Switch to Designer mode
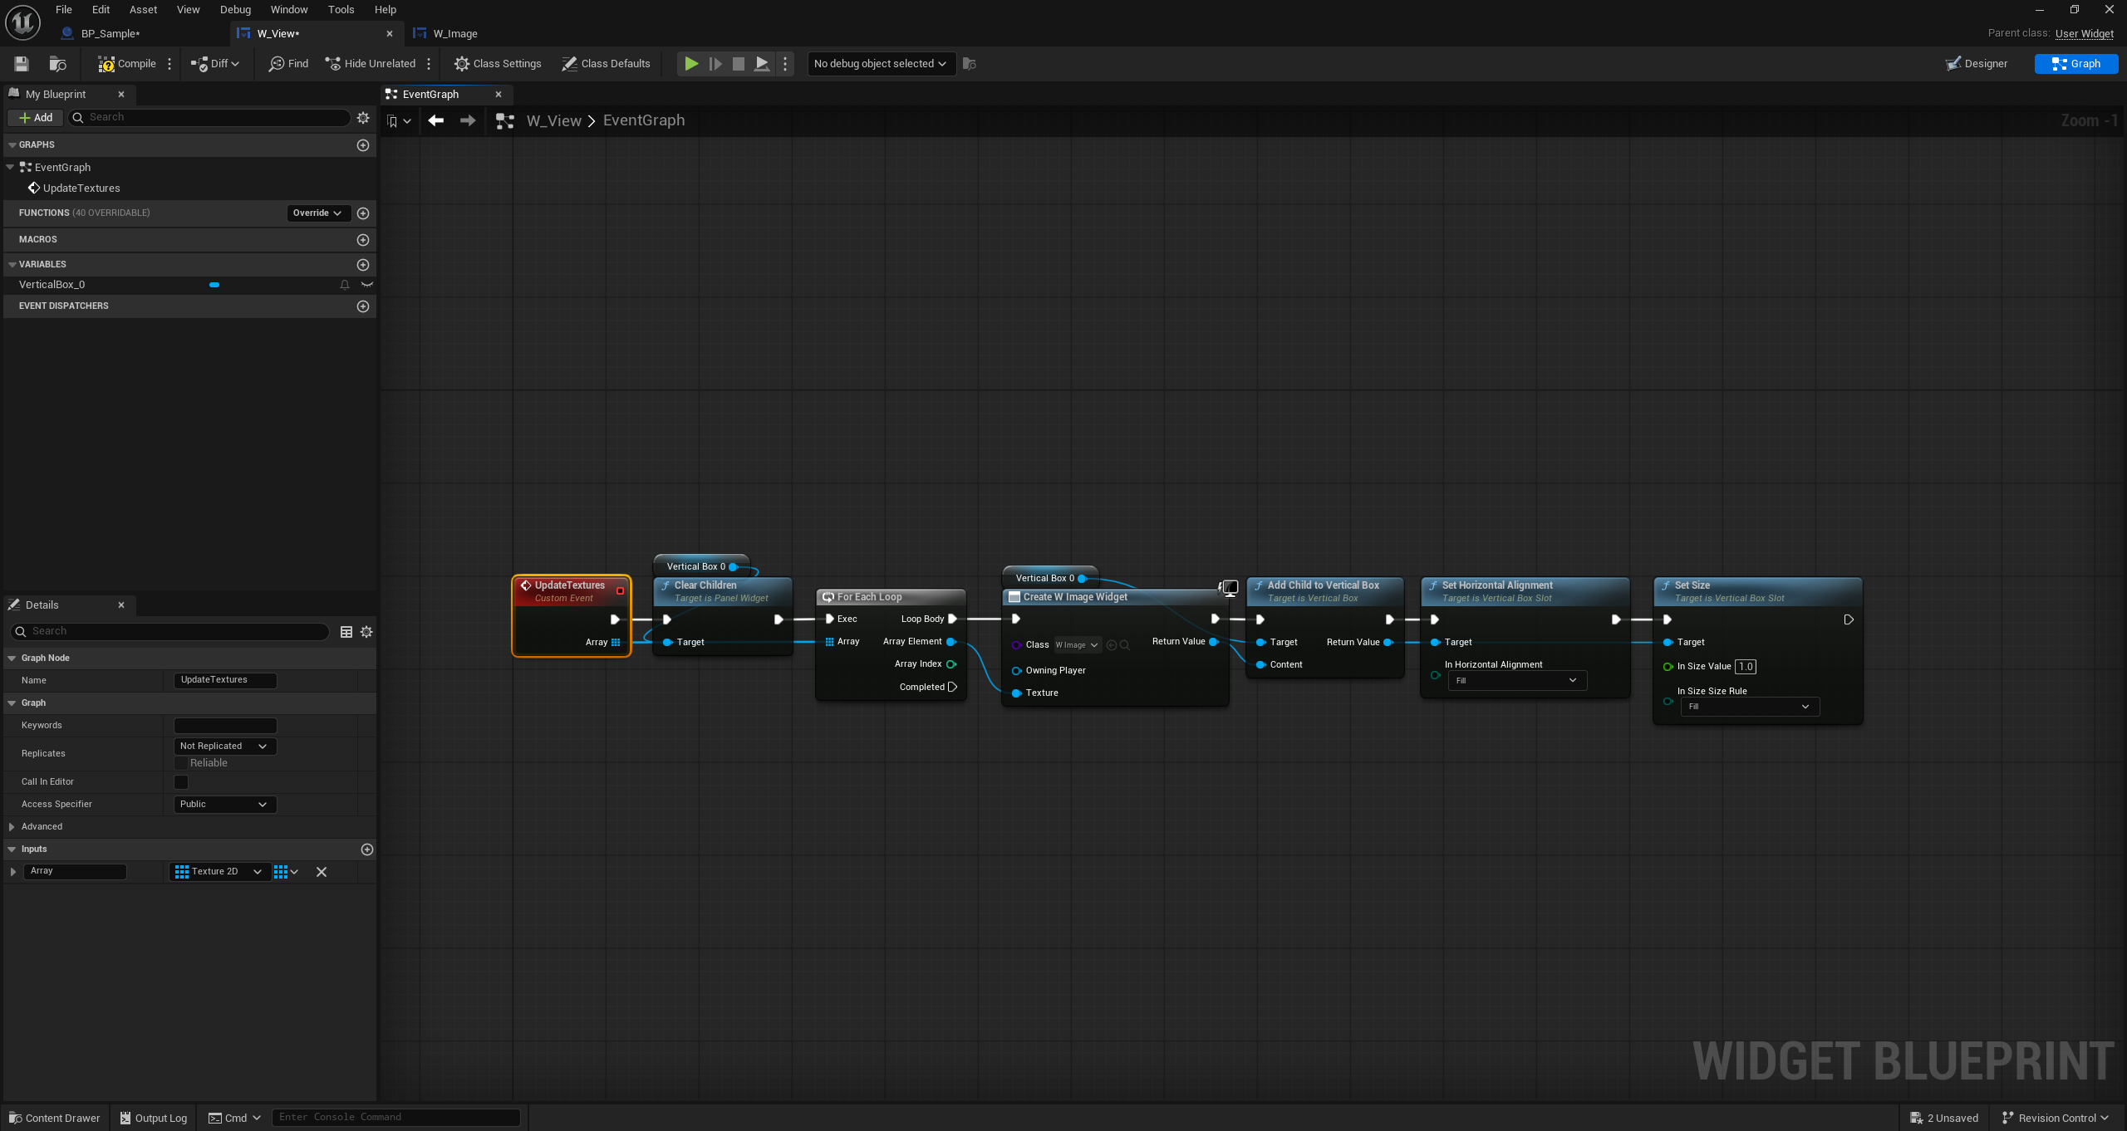Viewport: 2127px width, 1131px height. click(x=1976, y=64)
